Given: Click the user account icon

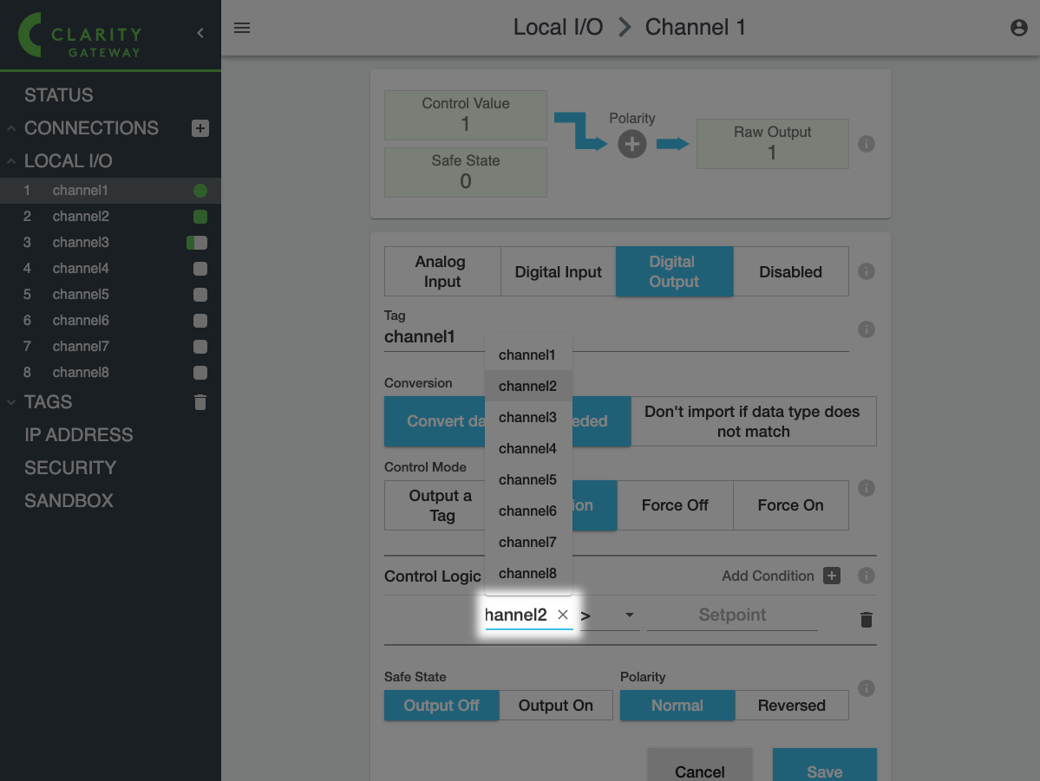Looking at the screenshot, I should (1019, 28).
